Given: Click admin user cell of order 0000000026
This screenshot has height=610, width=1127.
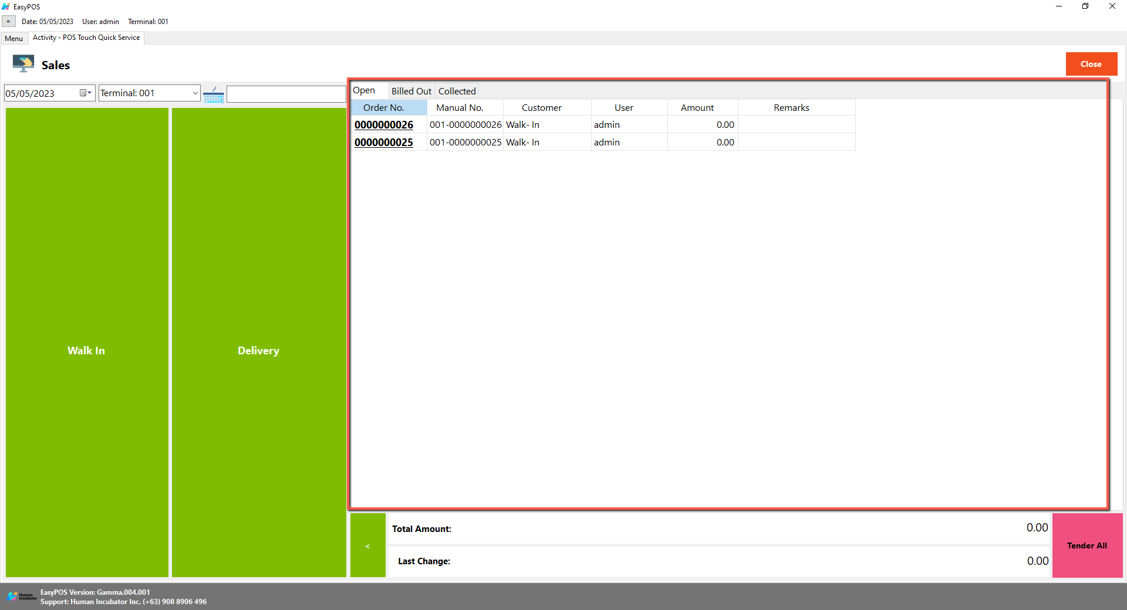Looking at the screenshot, I should [x=629, y=124].
